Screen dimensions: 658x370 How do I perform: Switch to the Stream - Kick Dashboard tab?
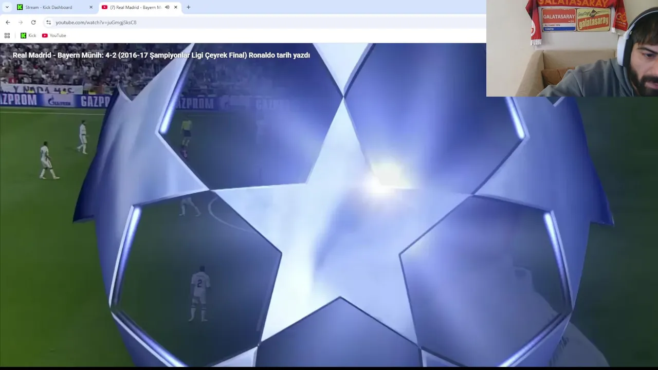pyautogui.click(x=55, y=7)
